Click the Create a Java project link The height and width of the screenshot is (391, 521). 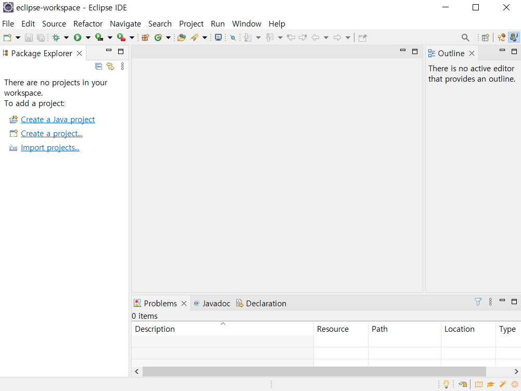pyautogui.click(x=58, y=120)
